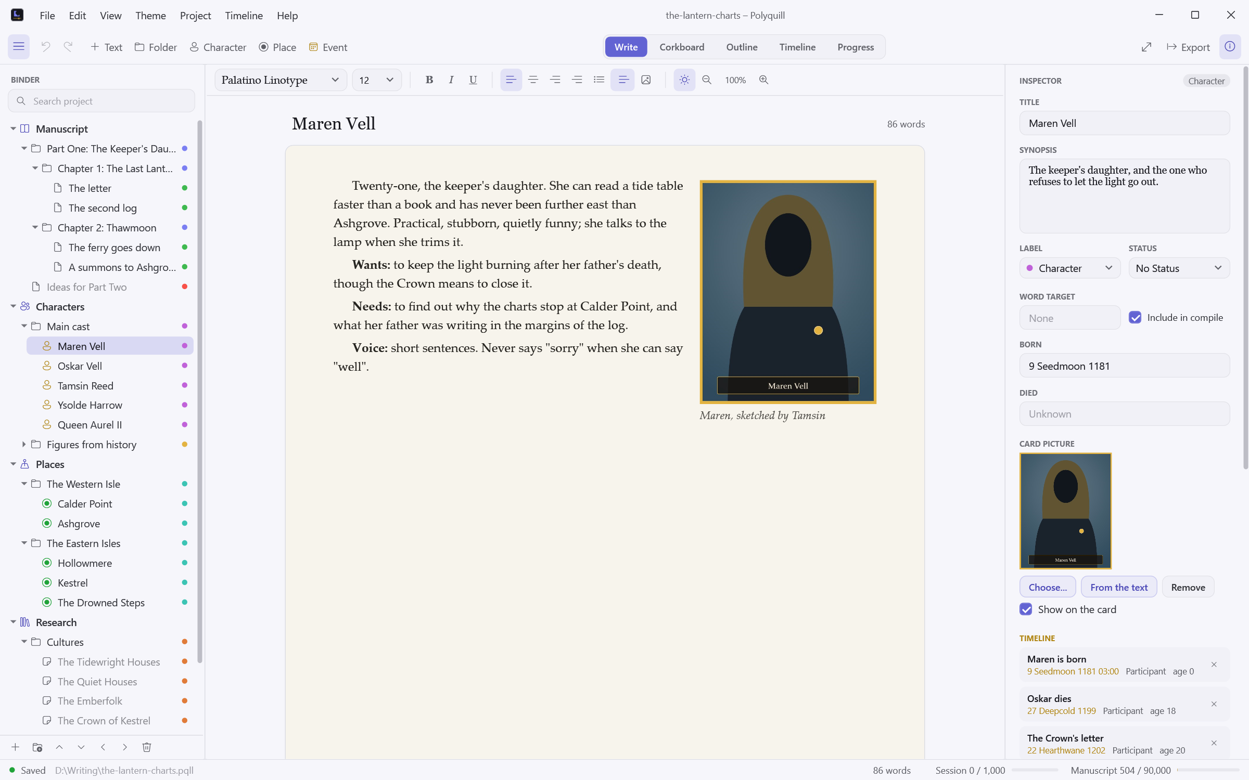
Task: Open the Theme menu
Action: pyautogui.click(x=150, y=16)
